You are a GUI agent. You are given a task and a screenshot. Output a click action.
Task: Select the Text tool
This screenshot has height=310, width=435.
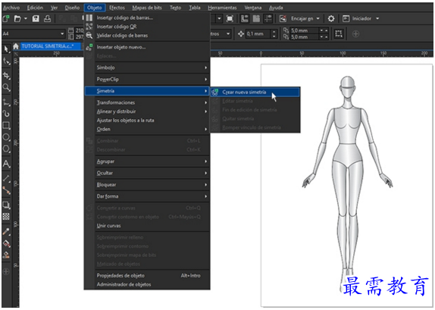pyautogui.click(x=6, y=164)
